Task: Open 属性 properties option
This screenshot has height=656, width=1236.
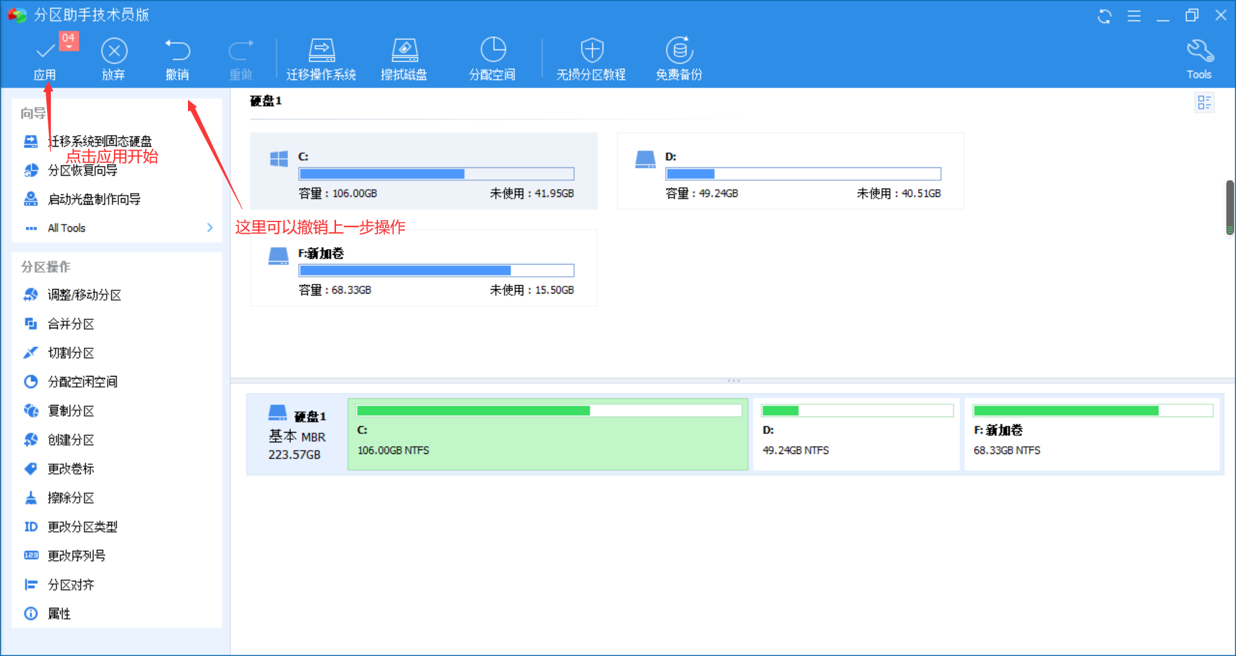Action: pyautogui.click(x=59, y=614)
